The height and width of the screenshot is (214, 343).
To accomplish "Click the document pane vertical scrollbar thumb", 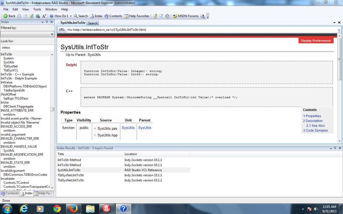I will (x=339, y=59).
